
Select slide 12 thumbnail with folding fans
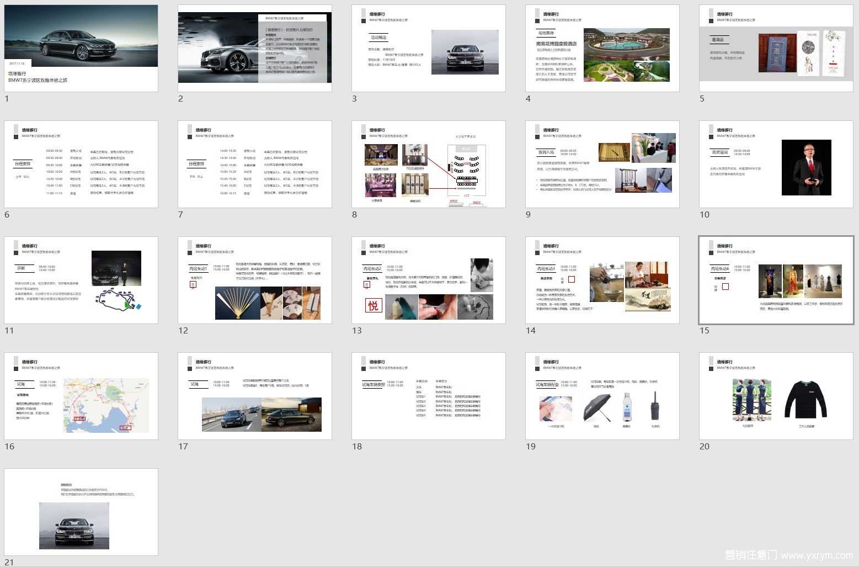pyautogui.click(x=255, y=280)
